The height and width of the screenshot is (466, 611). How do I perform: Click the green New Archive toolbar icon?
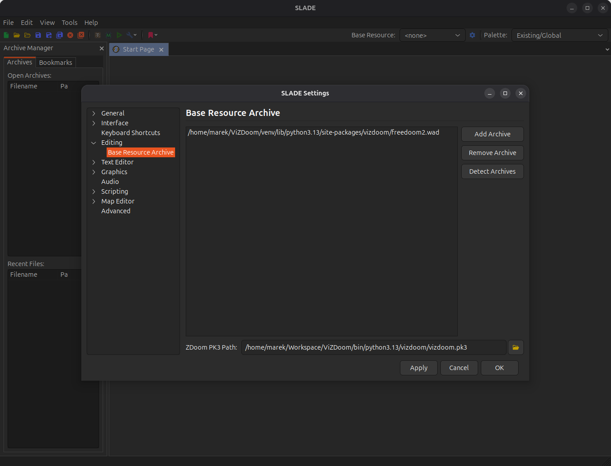tap(6, 35)
